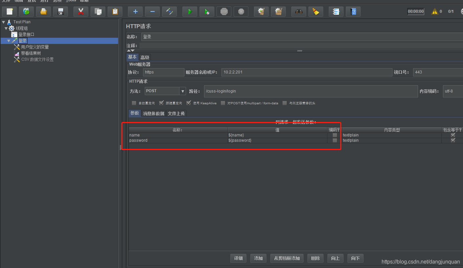463x268 pixels.
Task: Select 登录接口 in the tree
Action: tap(26, 34)
